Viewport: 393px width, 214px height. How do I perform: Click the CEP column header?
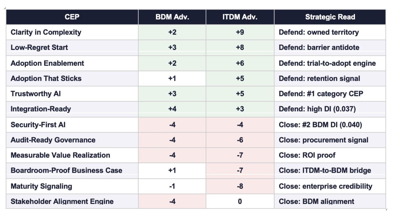72,17
